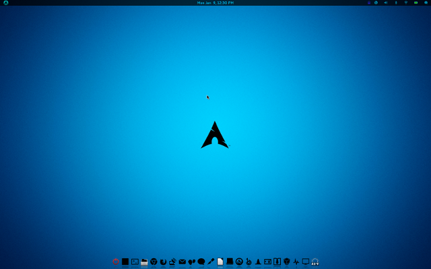Open the display monitor dock icon

click(306, 262)
